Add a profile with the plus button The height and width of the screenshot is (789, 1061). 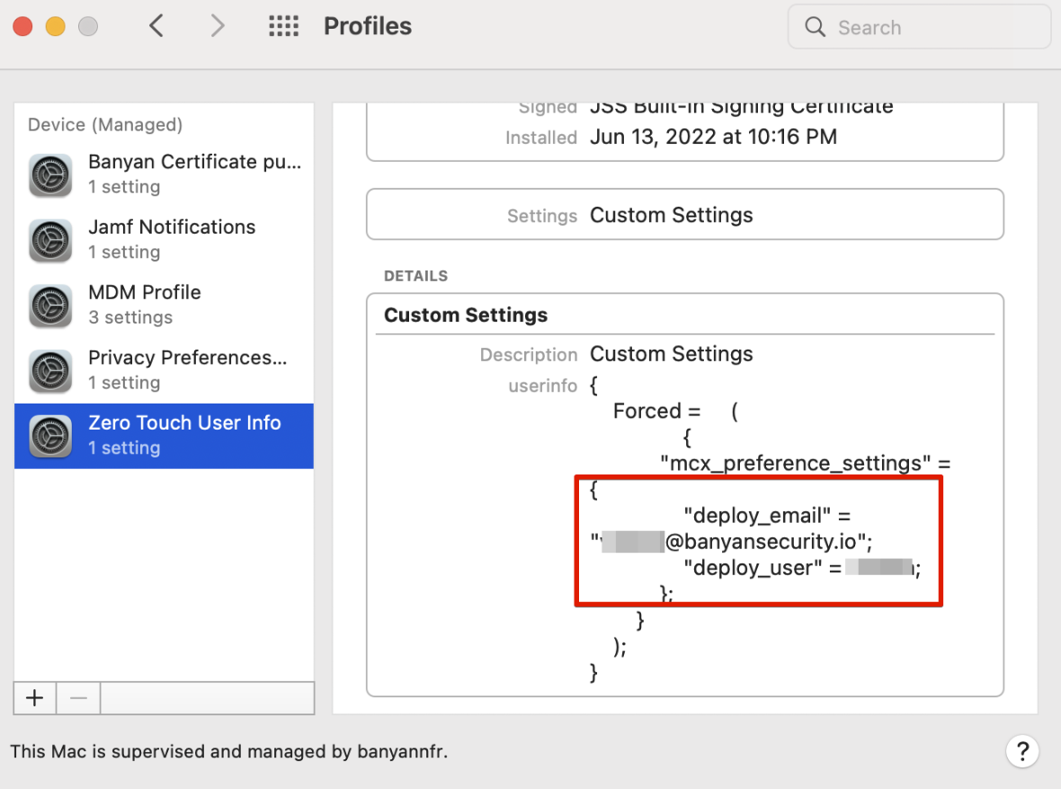tap(35, 697)
